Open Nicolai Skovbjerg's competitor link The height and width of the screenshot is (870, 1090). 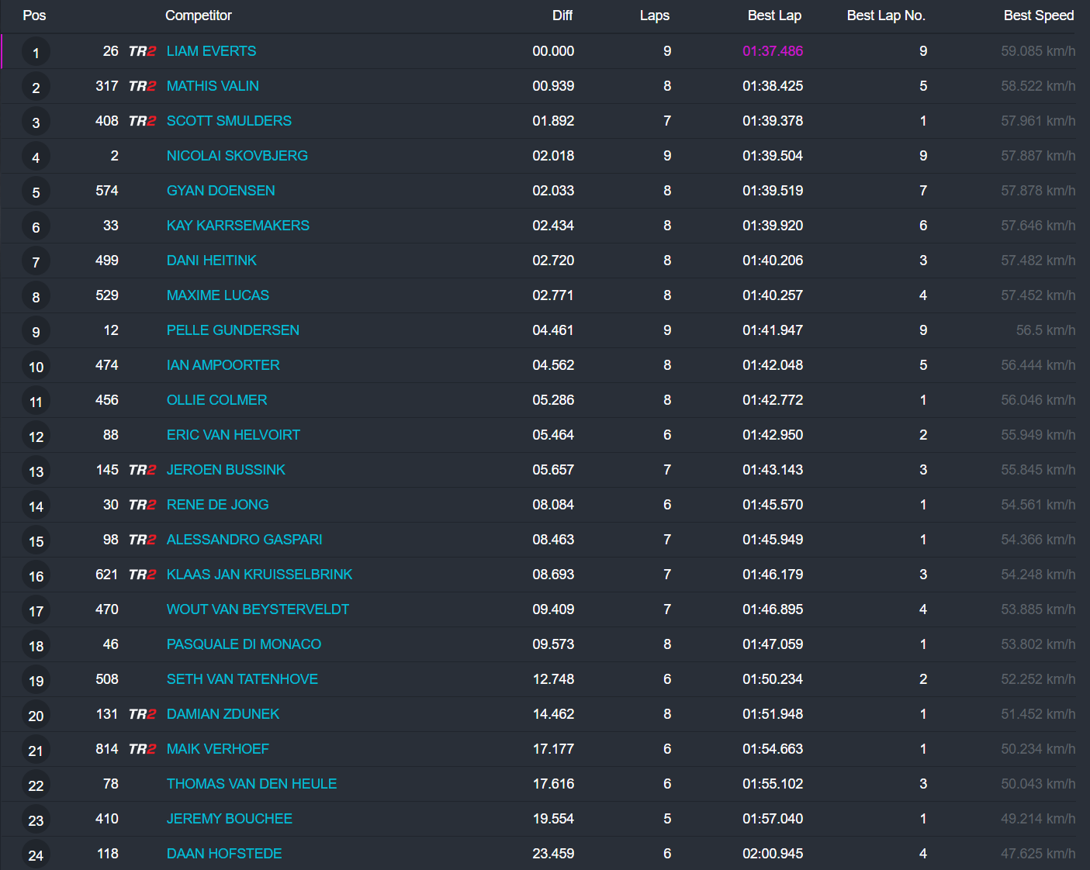coord(237,156)
